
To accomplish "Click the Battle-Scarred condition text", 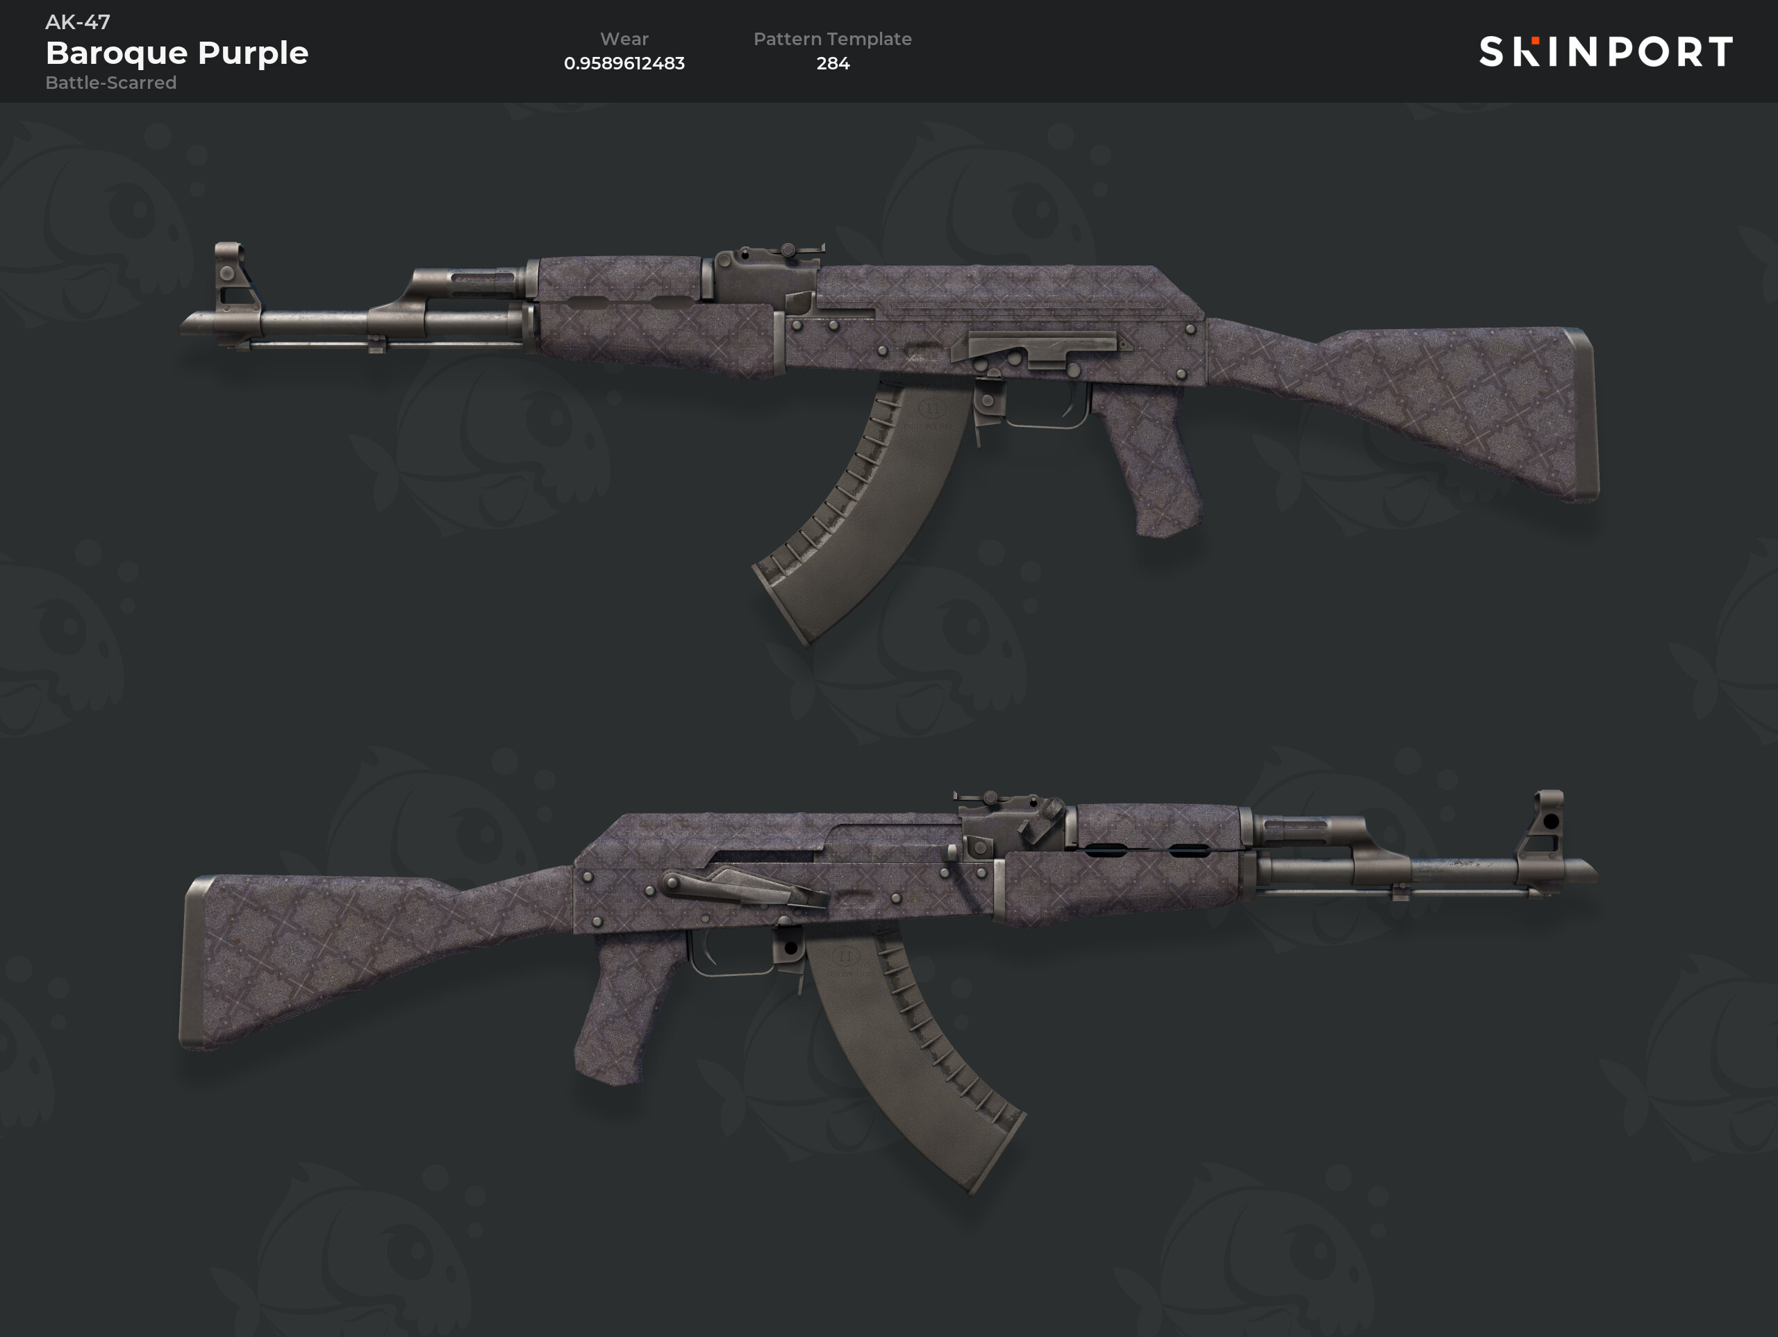I will click(111, 83).
